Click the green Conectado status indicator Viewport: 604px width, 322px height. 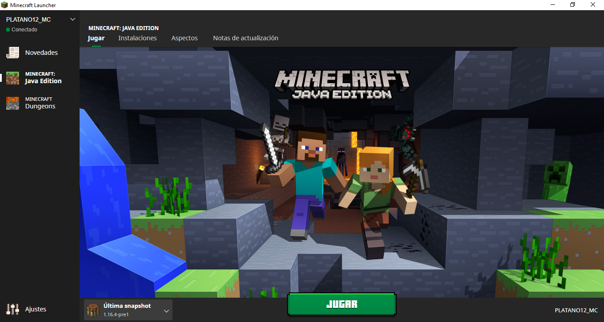8,30
